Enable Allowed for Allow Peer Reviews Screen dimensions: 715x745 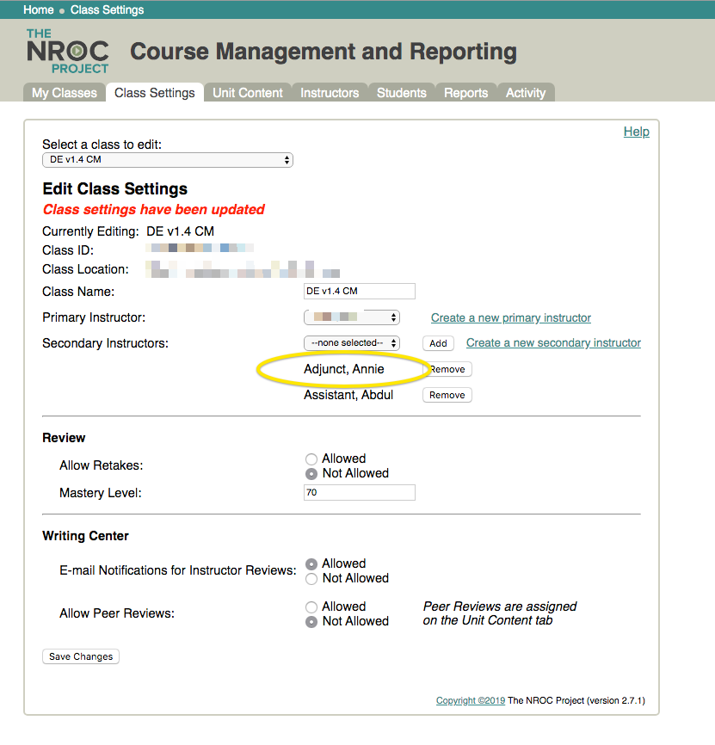pos(311,607)
